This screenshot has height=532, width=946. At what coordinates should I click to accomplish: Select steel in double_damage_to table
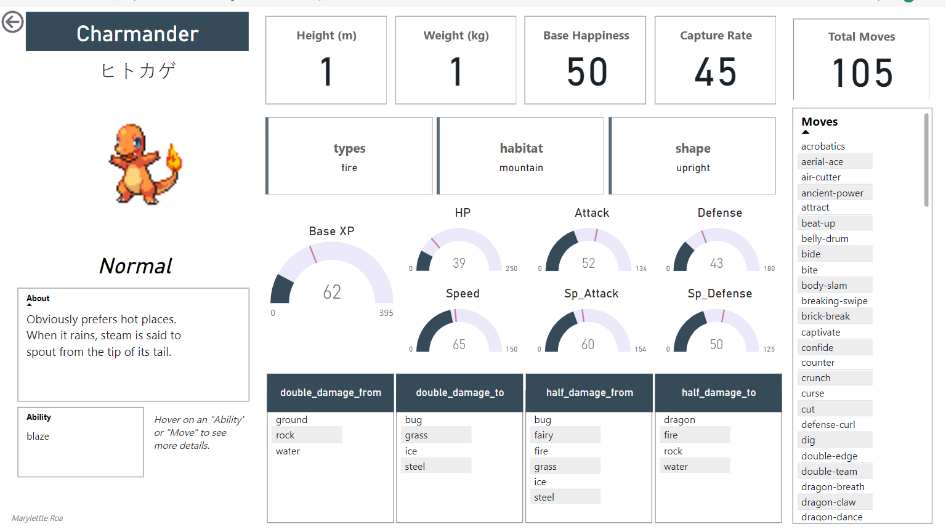tap(414, 467)
